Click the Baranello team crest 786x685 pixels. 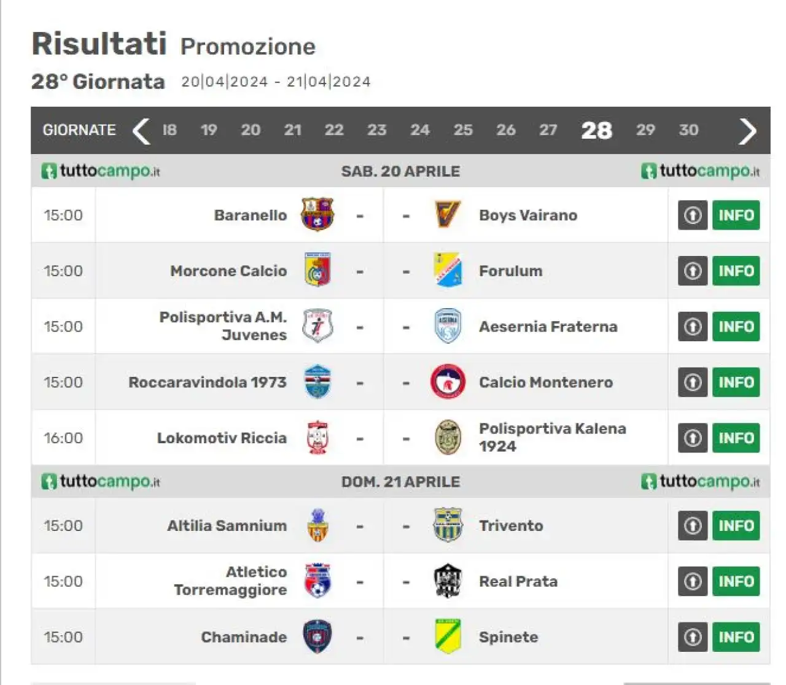pos(317,215)
